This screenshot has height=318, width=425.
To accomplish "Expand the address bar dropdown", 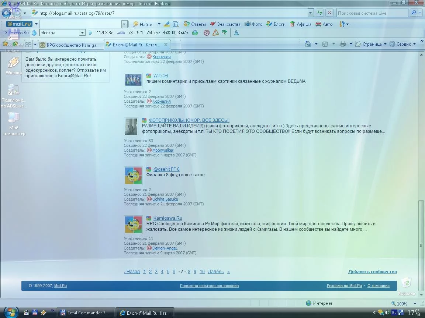I will (311, 13).
